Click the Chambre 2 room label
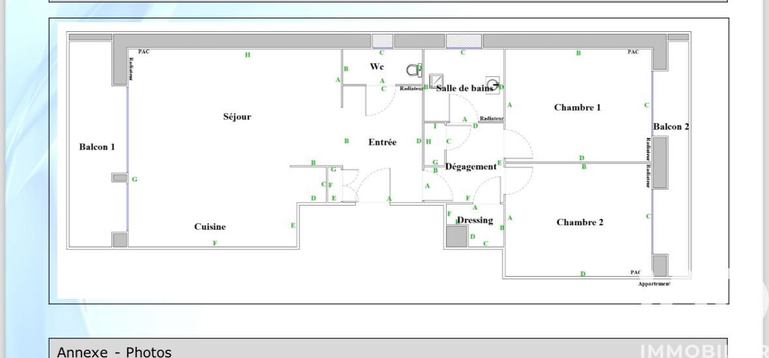The width and height of the screenshot is (769, 358). coord(579,223)
